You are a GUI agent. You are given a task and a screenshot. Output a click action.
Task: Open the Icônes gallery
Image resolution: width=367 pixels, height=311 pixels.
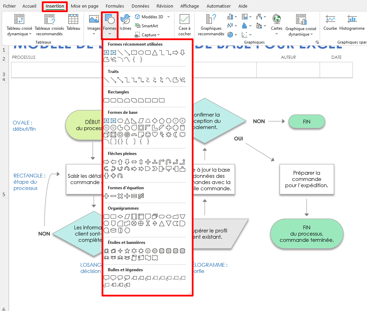[x=125, y=24]
